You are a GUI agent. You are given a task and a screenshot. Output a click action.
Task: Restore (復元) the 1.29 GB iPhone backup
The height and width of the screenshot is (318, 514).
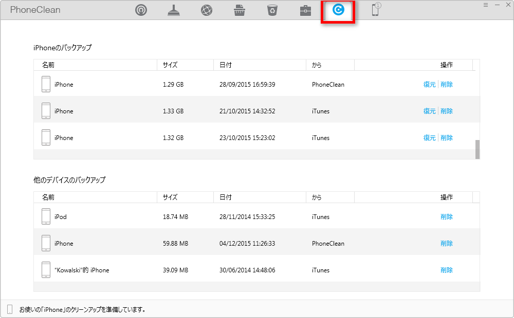[429, 85]
